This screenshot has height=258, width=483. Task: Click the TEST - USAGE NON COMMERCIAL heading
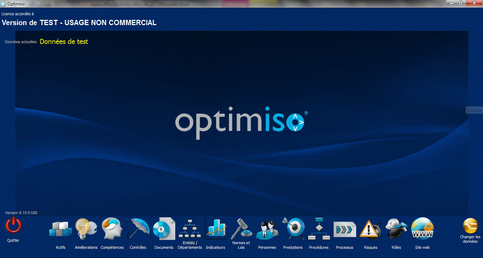pos(98,23)
